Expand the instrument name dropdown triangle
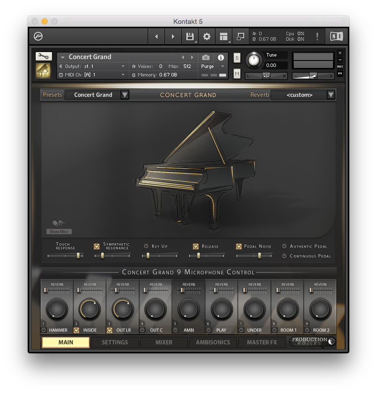 pyautogui.click(x=63, y=58)
